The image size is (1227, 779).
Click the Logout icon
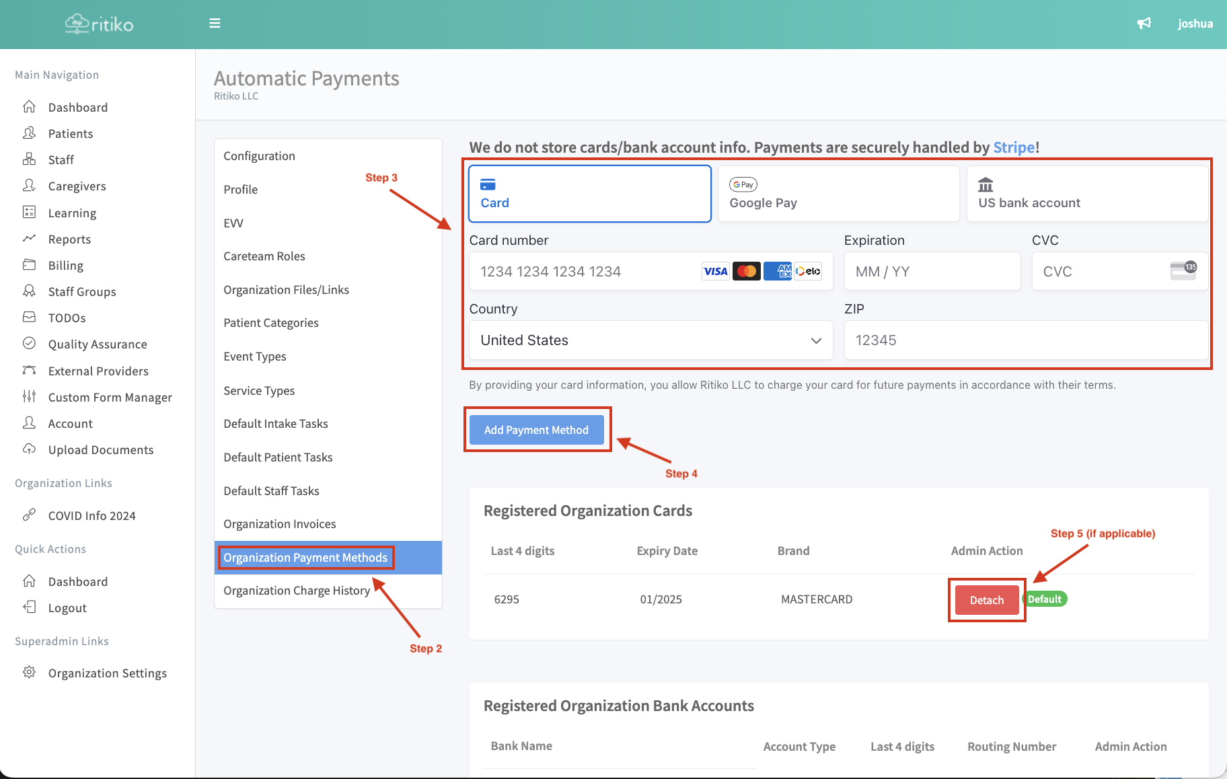point(29,607)
